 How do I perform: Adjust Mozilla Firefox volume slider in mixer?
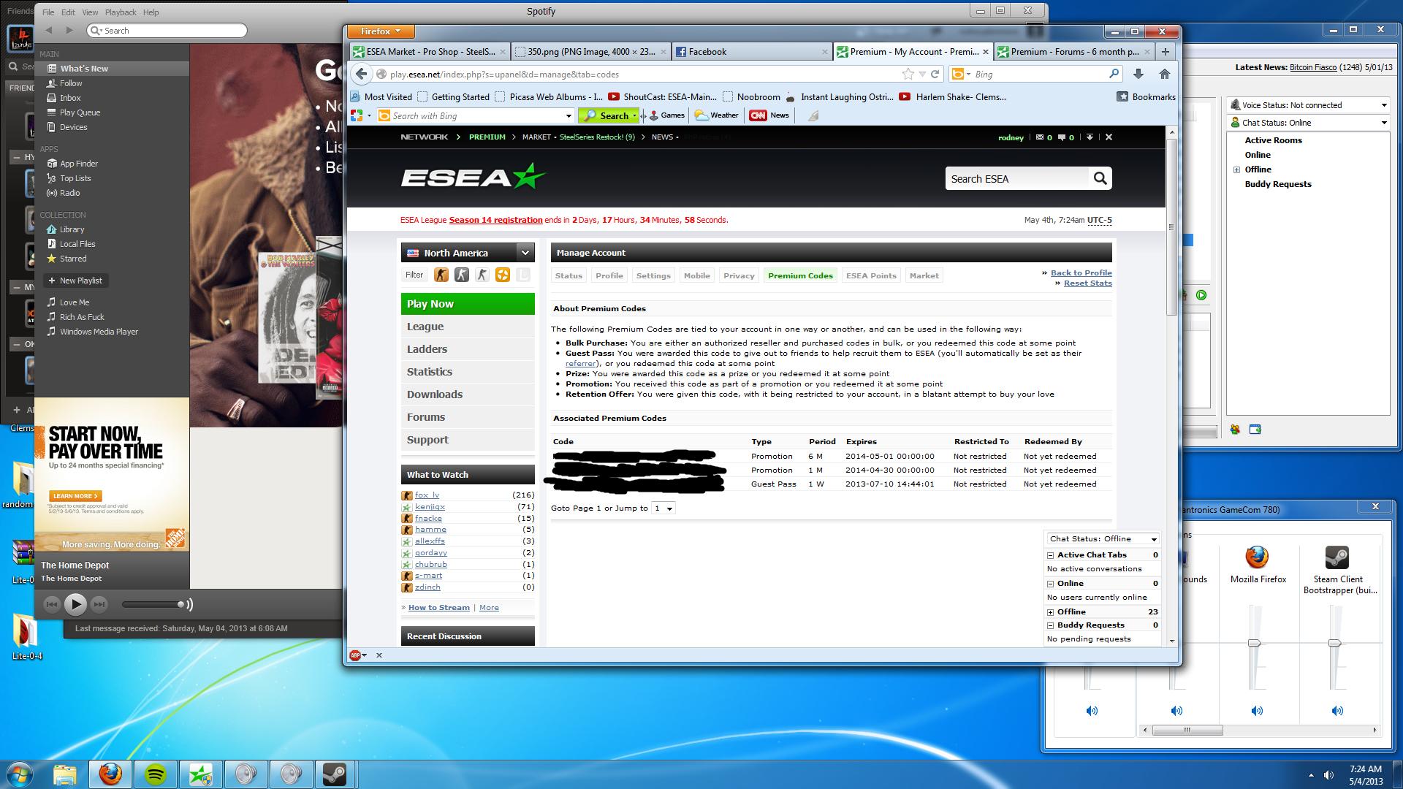pos(1254,643)
